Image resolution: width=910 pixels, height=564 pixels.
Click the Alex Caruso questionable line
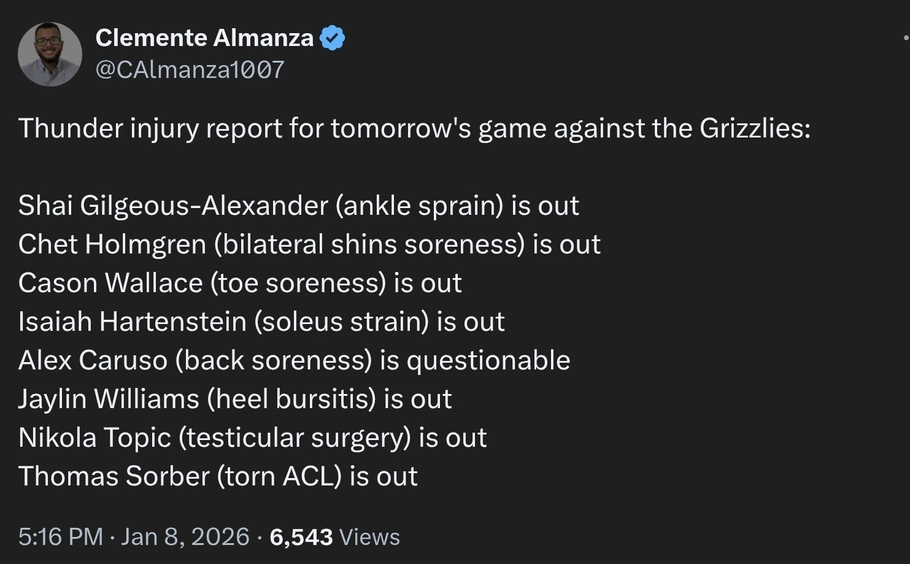294,360
